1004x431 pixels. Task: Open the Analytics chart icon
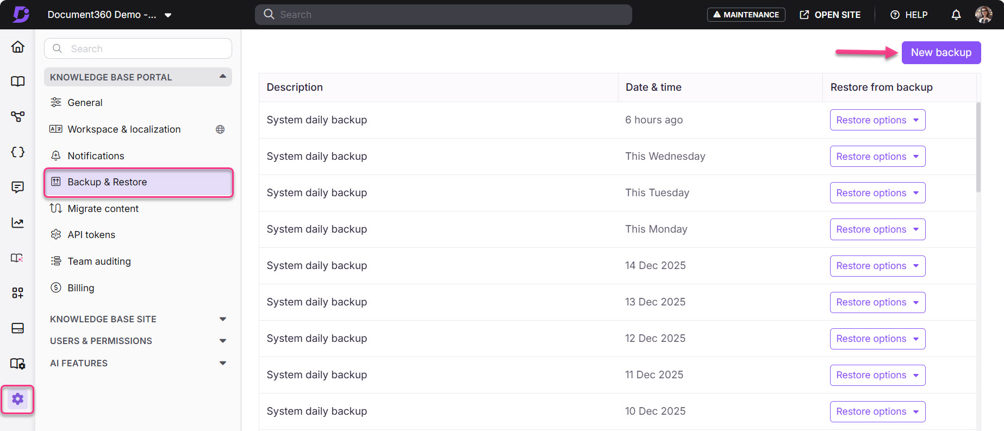(x=18, y=223)
